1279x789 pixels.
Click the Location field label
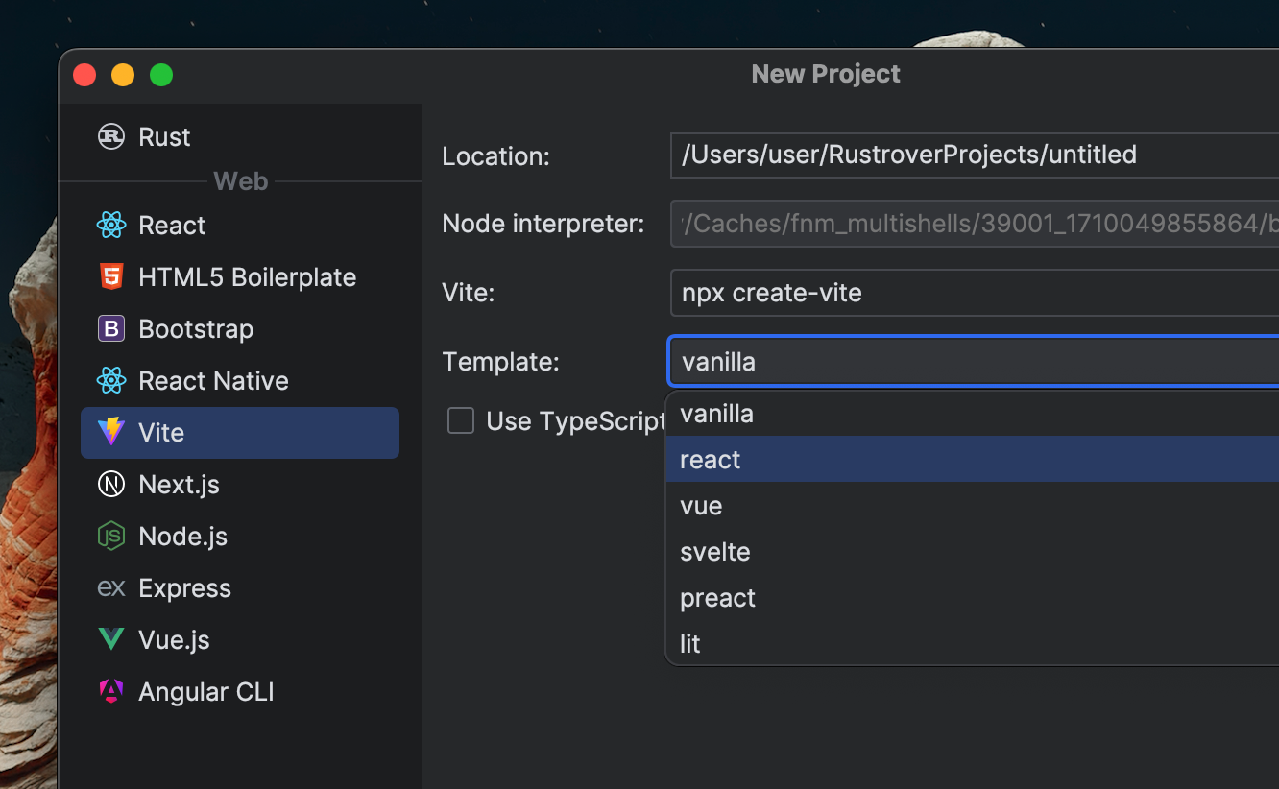[x=495, y=156]
